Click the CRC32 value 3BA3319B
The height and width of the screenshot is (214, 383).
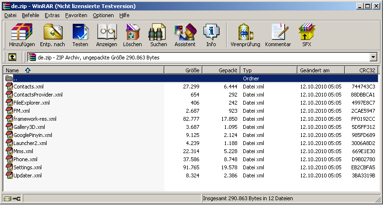coord(363,175)
